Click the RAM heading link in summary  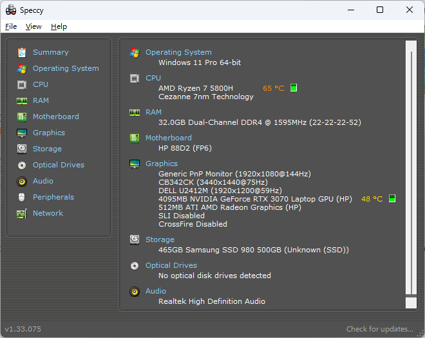tap(153, 112)
